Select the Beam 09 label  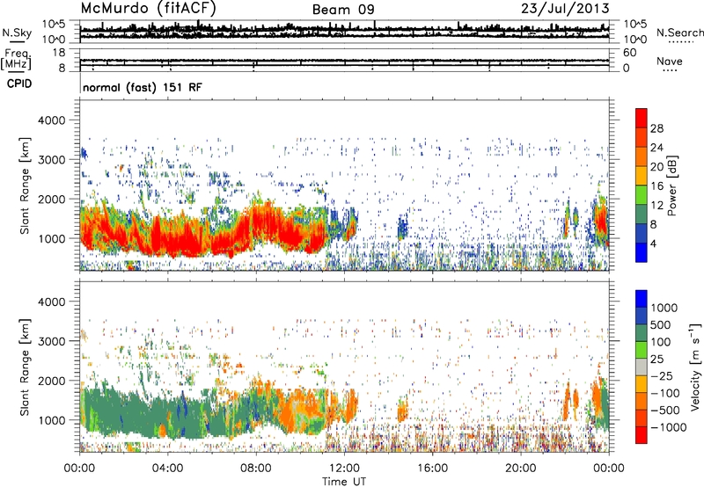[343, 10]
